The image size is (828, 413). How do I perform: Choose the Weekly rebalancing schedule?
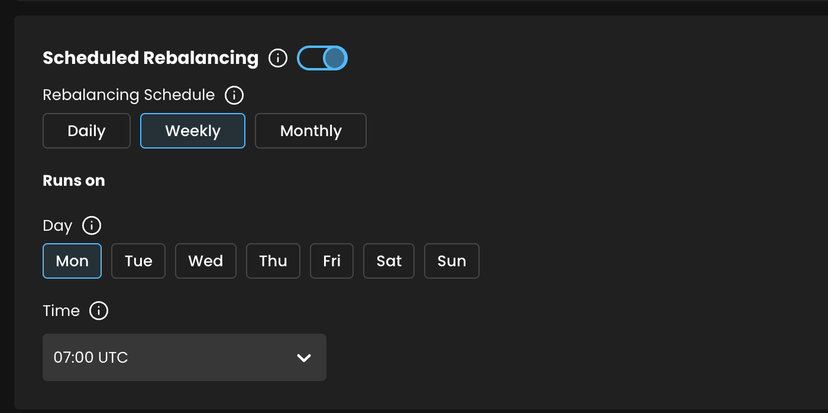tap(193, 131)
